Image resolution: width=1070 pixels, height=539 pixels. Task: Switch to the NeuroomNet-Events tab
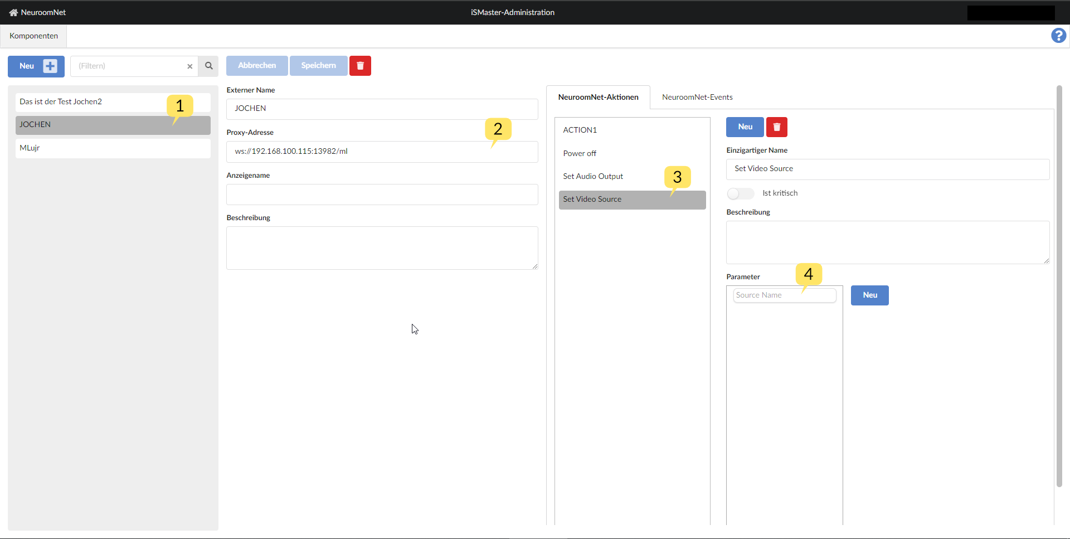[x=697, y=97]
